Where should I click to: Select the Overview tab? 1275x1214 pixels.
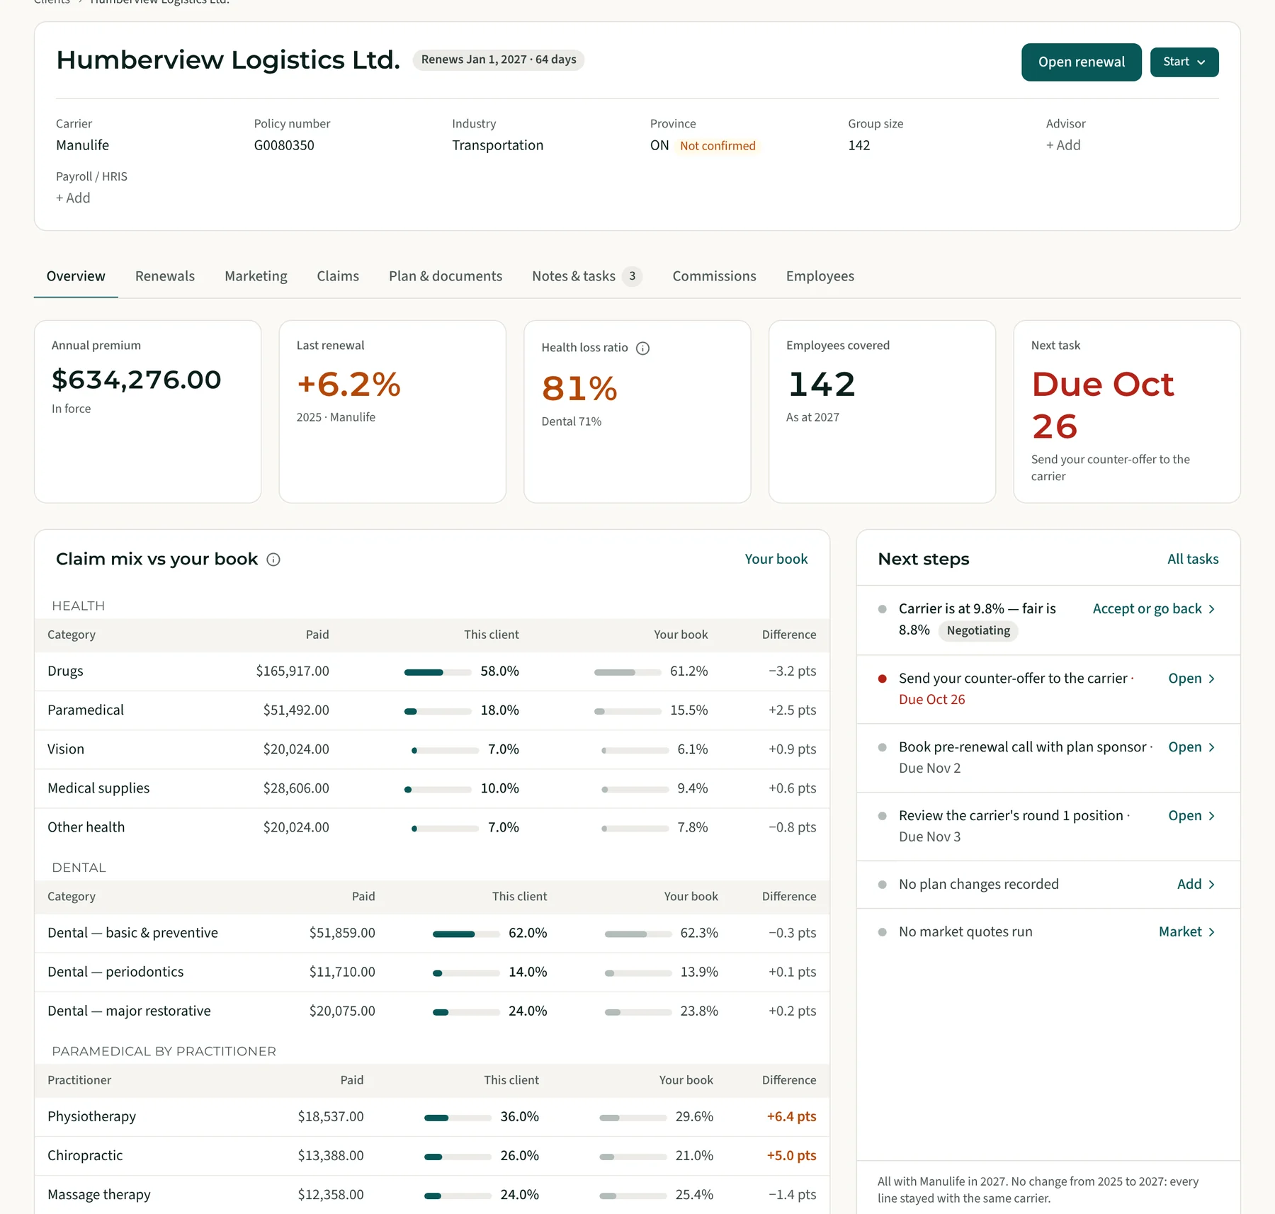pyautogui.click(x=76, y=276)
